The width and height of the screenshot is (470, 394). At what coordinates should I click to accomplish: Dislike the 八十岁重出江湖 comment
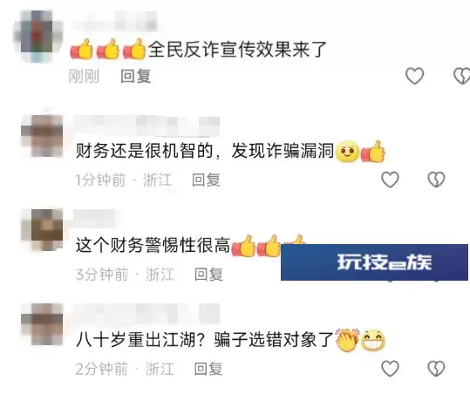click(436, 368)
